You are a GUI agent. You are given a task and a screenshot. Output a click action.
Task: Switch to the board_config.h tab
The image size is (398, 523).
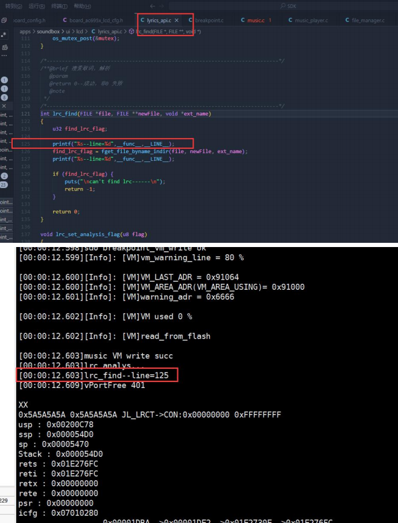tap(30, 20)
